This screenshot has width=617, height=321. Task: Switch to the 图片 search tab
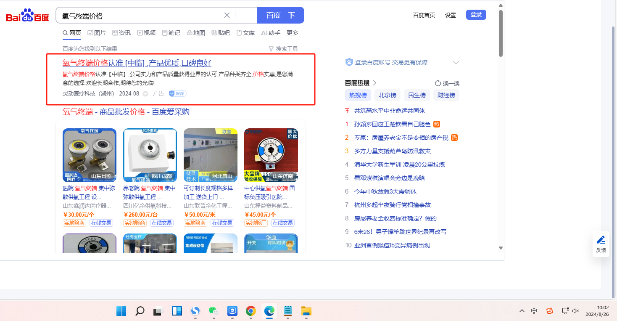(97, 33)
